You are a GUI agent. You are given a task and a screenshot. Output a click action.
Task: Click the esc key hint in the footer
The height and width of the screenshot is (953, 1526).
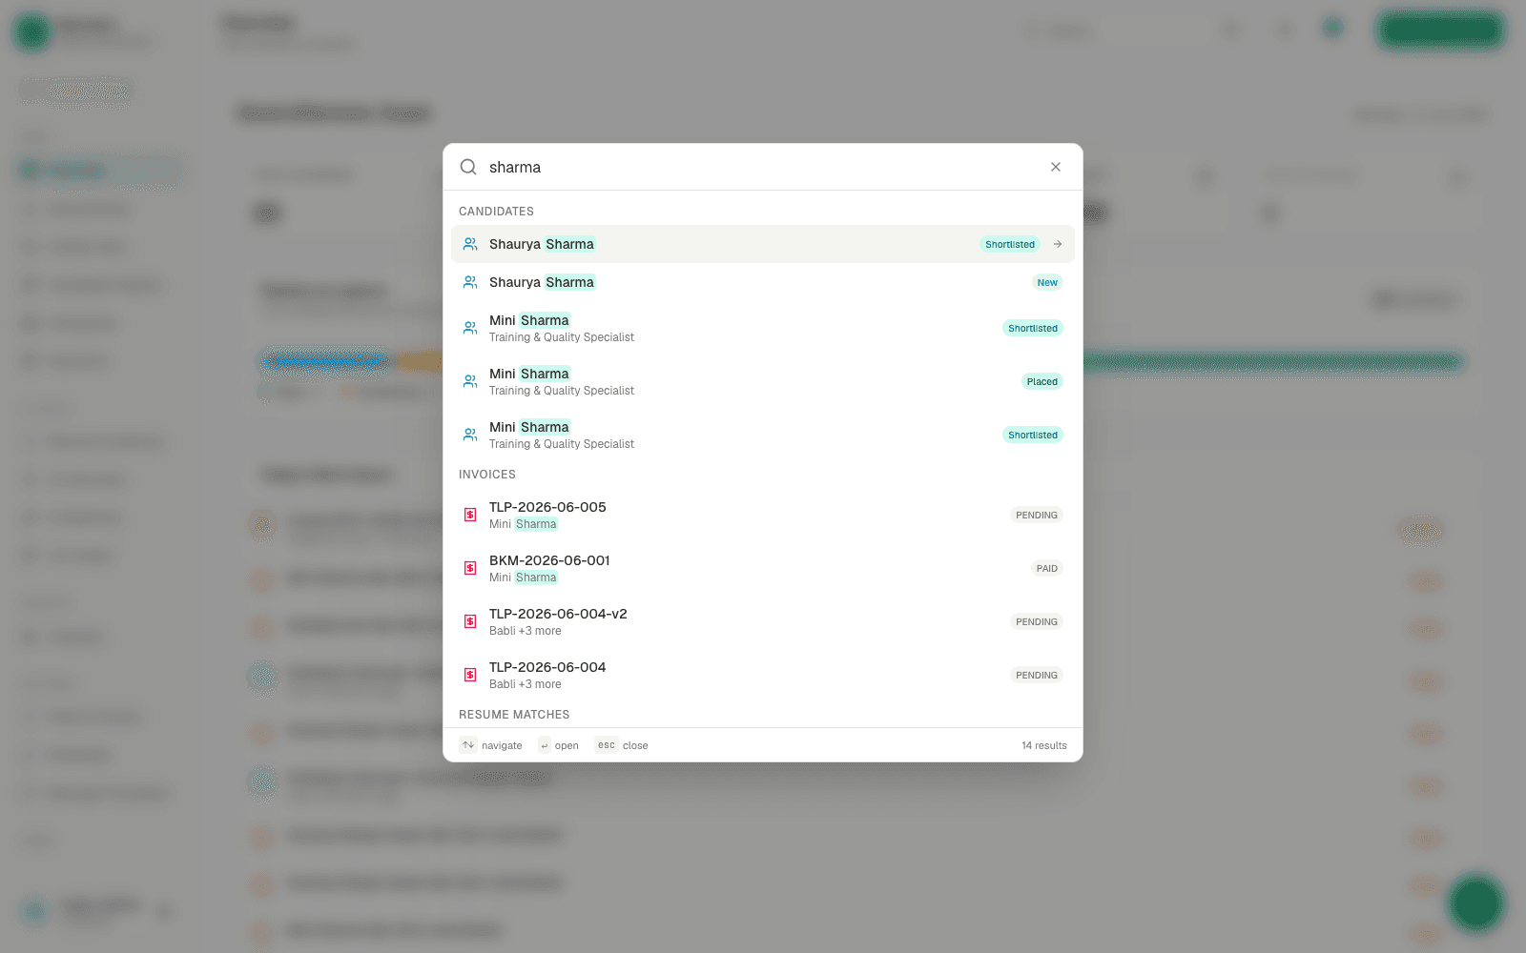[x=607, y=745]
